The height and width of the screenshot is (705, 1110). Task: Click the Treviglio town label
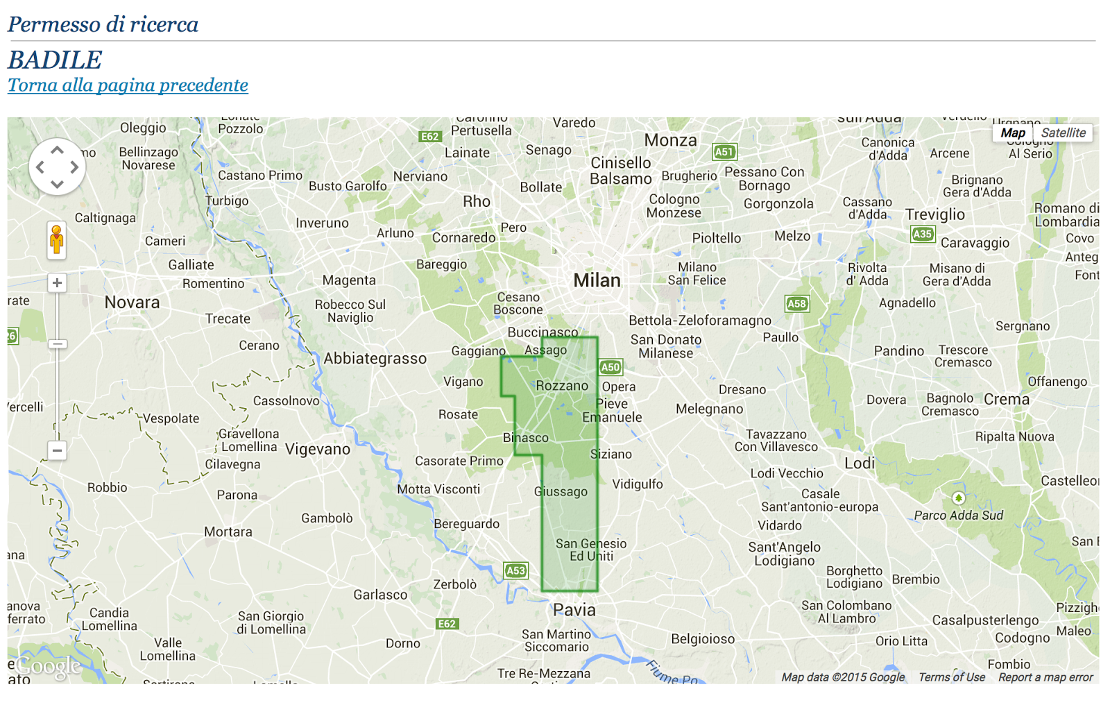pyautogui.click(x=935, y=214)
